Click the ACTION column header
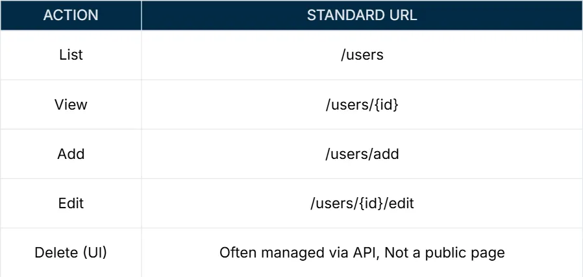The width and height of the screenshot is (583, 277). click(x=71, y=15)
